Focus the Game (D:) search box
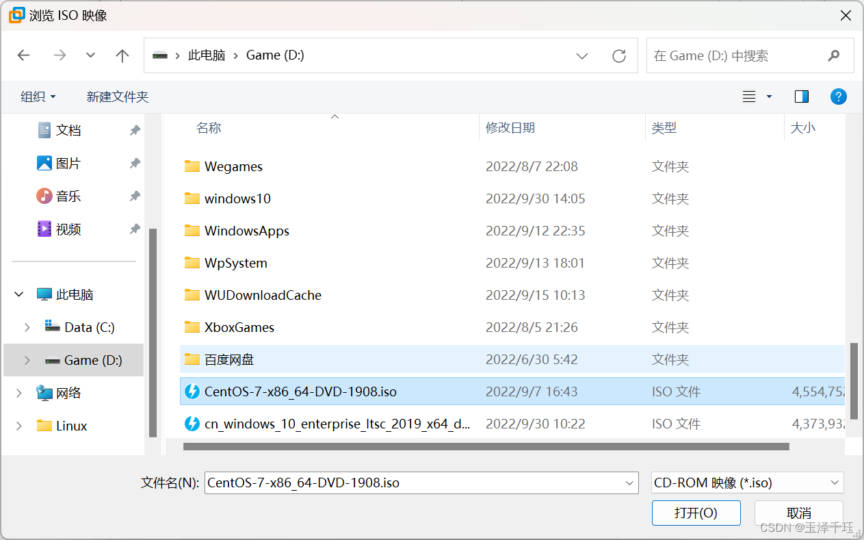 [x=750, y=55]
